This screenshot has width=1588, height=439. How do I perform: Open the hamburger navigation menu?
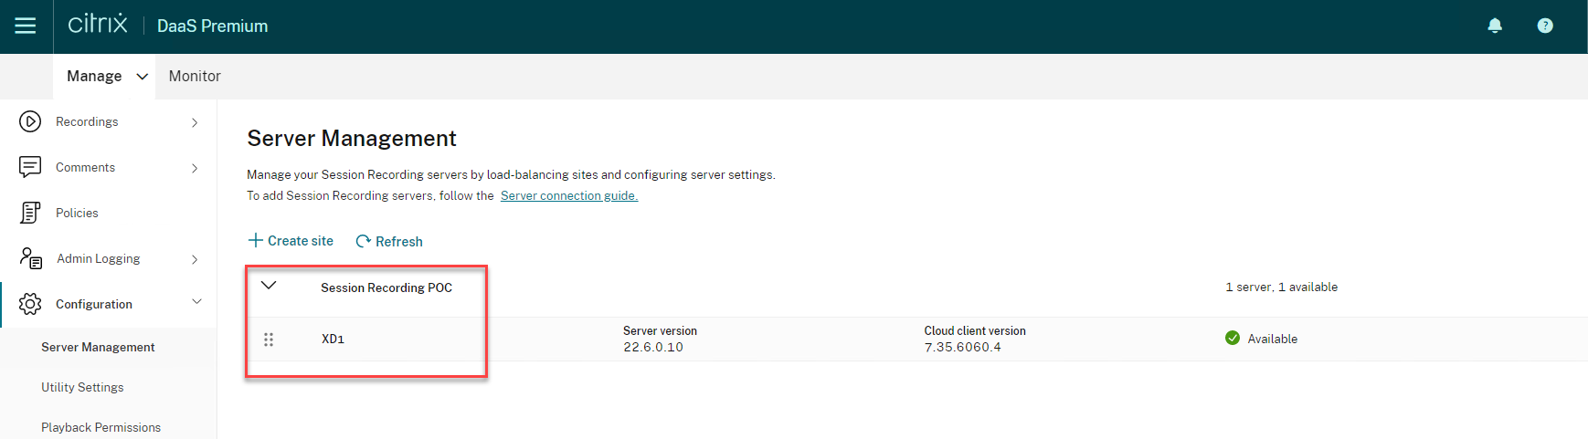[26, 26]
